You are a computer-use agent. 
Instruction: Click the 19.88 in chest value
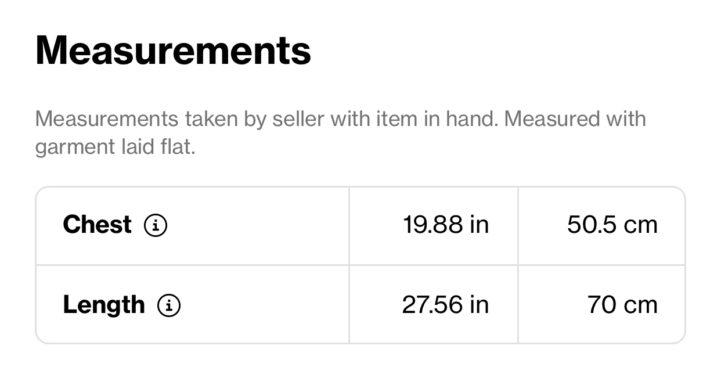[446, 225]
